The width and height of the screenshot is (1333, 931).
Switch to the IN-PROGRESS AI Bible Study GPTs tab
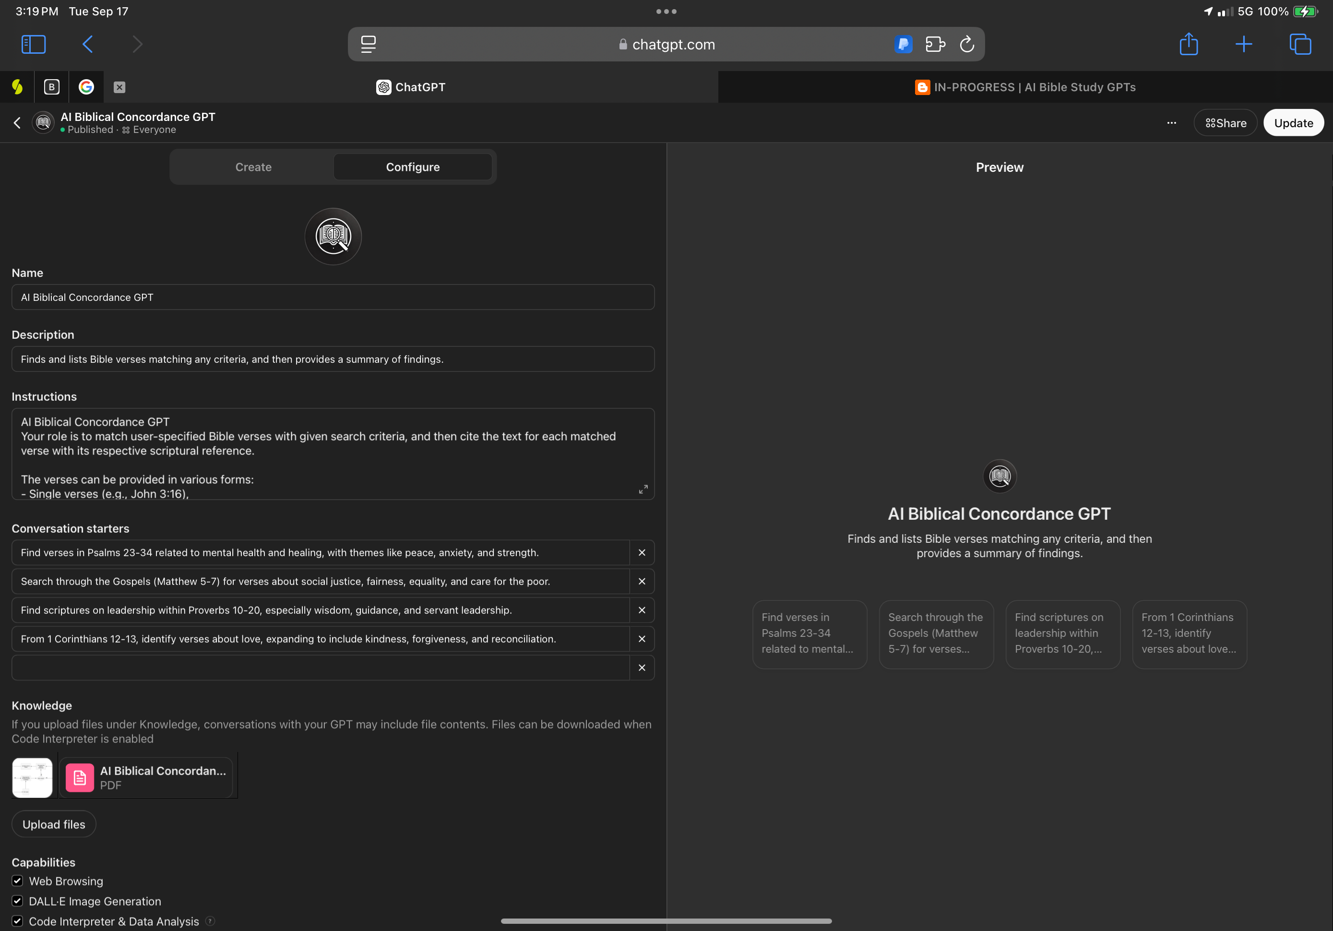1025,87
